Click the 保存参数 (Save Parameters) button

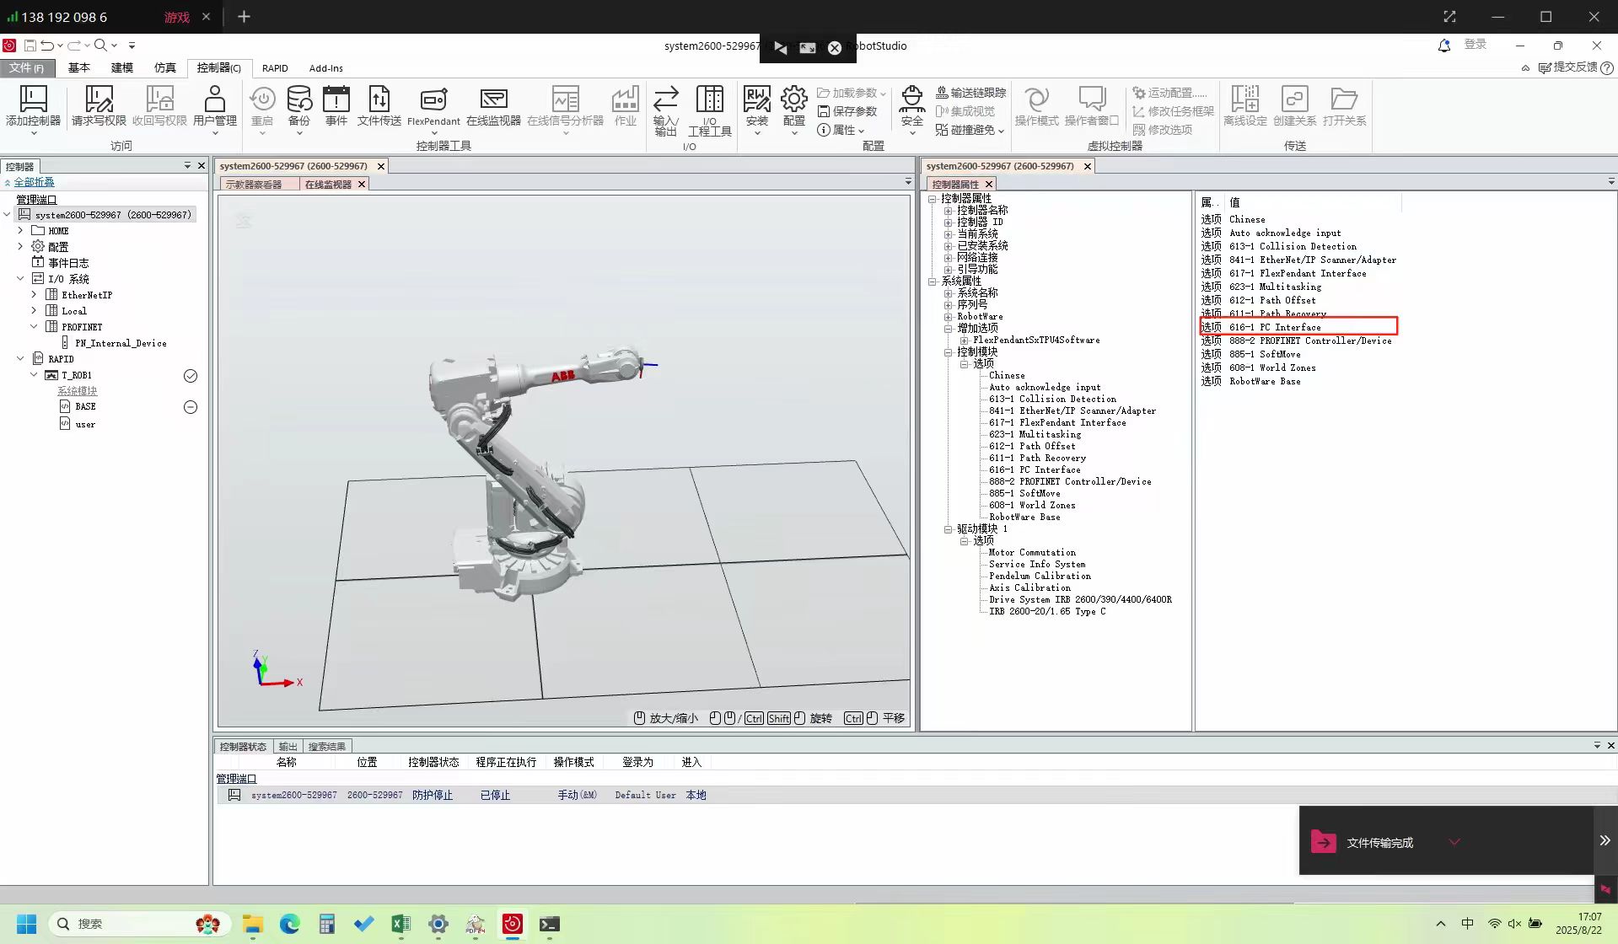(x=847, y=111)
